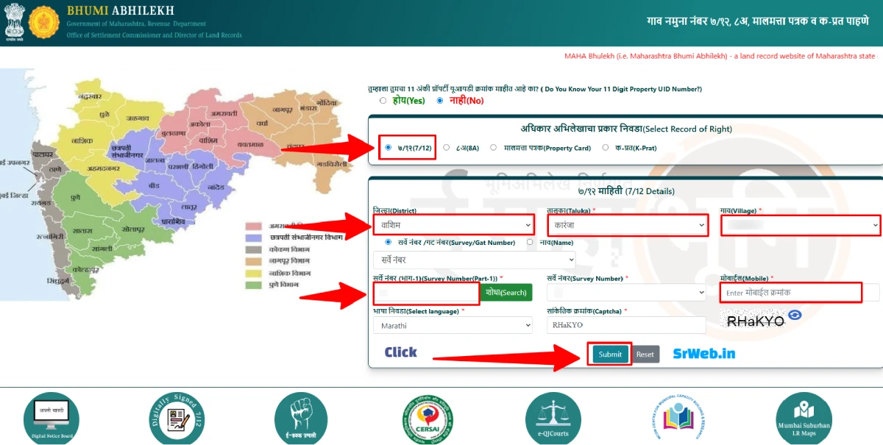Open the e-QJCourts scales icon
This screenshot has height=445, width=883.
[x=553, y=419]
